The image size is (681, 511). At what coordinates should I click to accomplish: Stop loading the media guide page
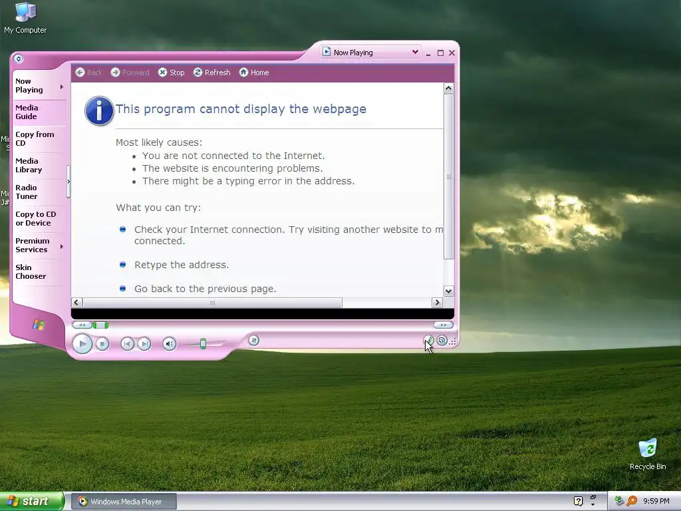click(x=171, y=73)
